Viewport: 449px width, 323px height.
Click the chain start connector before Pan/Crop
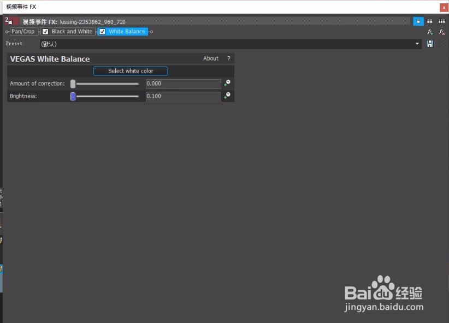point(7,32)
